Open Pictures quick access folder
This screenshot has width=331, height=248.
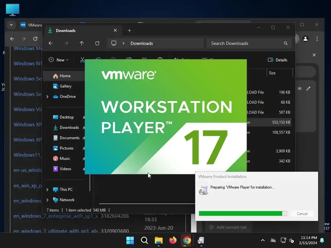(x=66, y=148)
